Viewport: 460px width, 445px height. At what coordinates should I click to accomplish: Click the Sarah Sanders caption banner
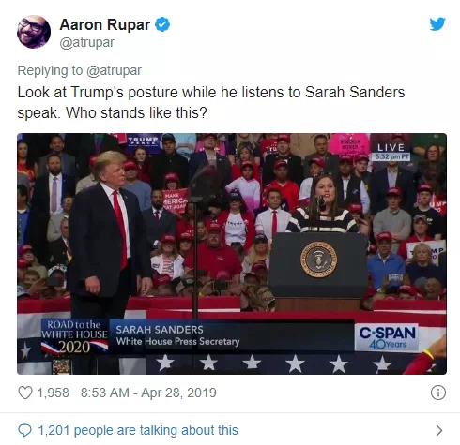pyautogui.click(x=232, y=336)
